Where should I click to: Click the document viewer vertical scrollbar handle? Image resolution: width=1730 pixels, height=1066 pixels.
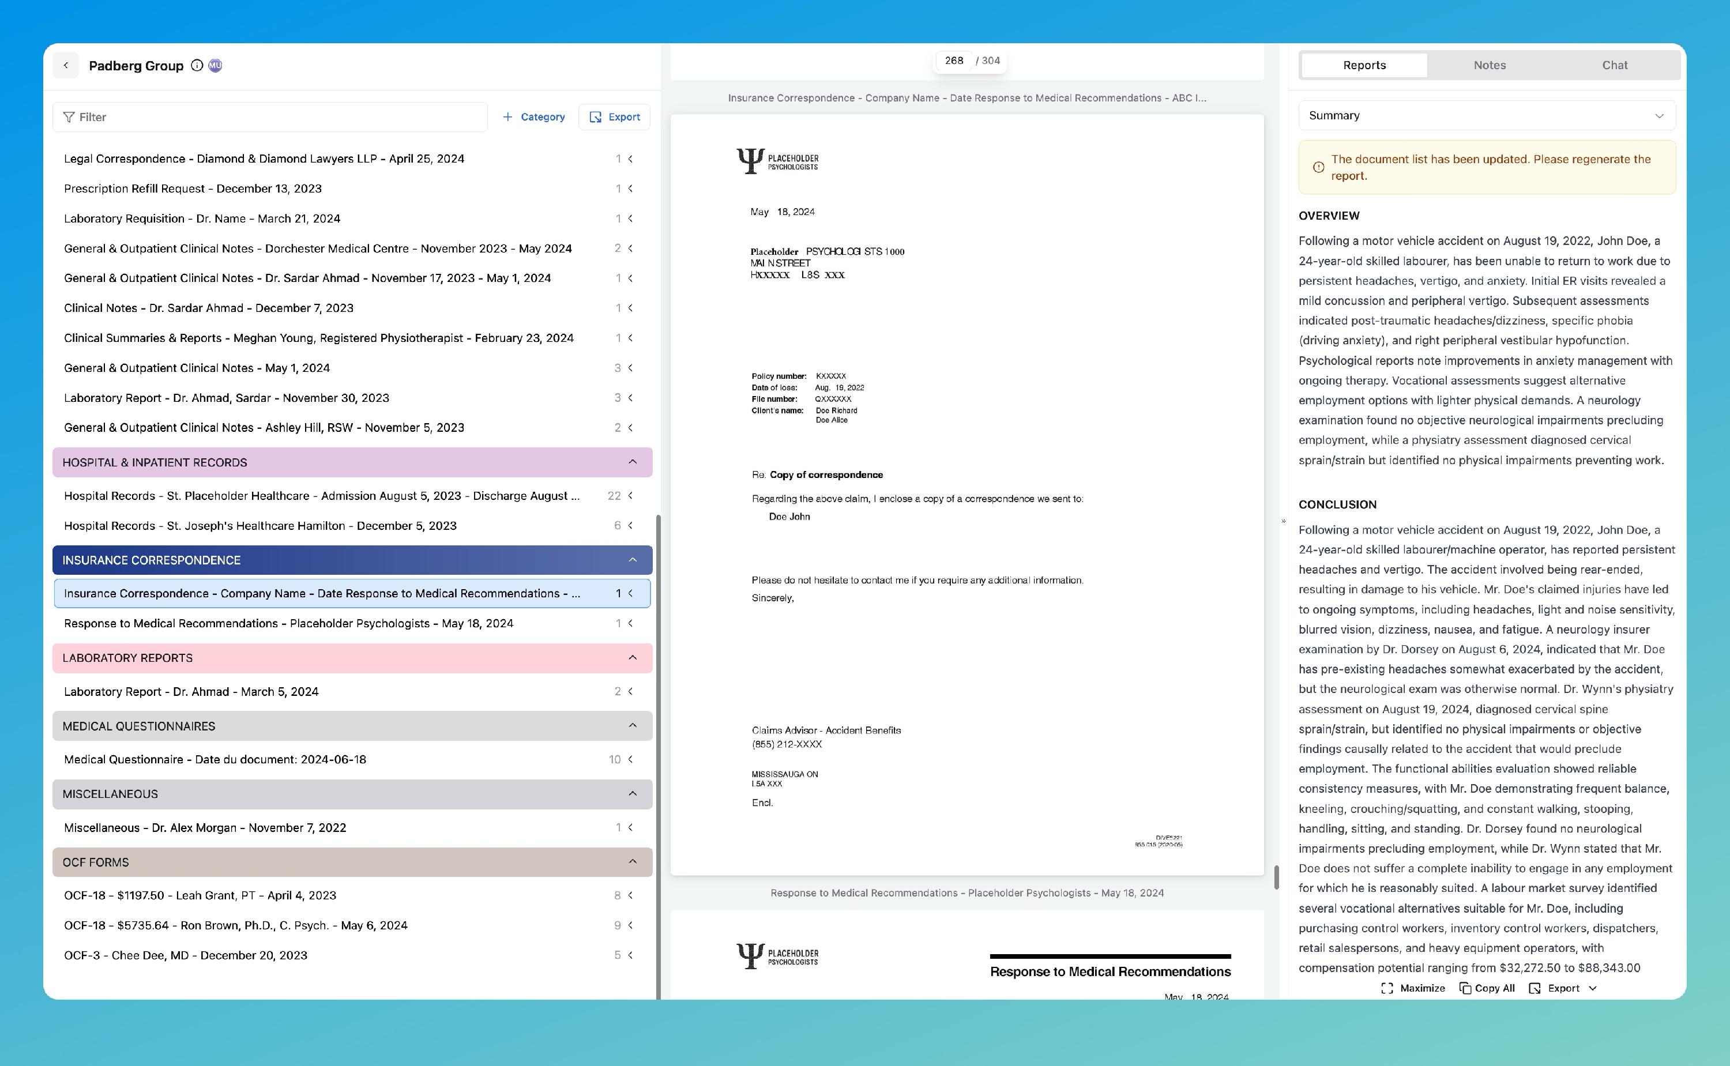tap(1276, 877)
